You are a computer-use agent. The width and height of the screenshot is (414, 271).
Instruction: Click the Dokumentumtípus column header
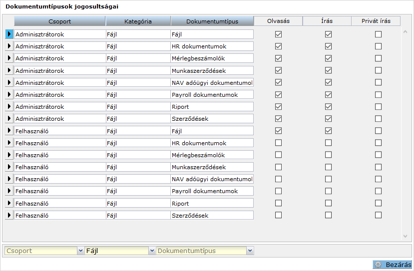212,21
